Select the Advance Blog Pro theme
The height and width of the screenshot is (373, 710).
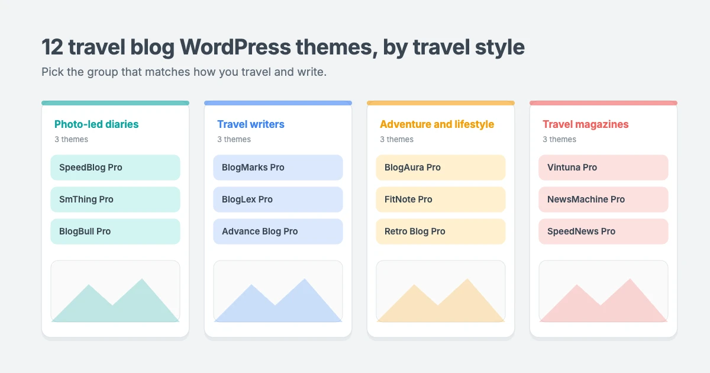[278, 231]
